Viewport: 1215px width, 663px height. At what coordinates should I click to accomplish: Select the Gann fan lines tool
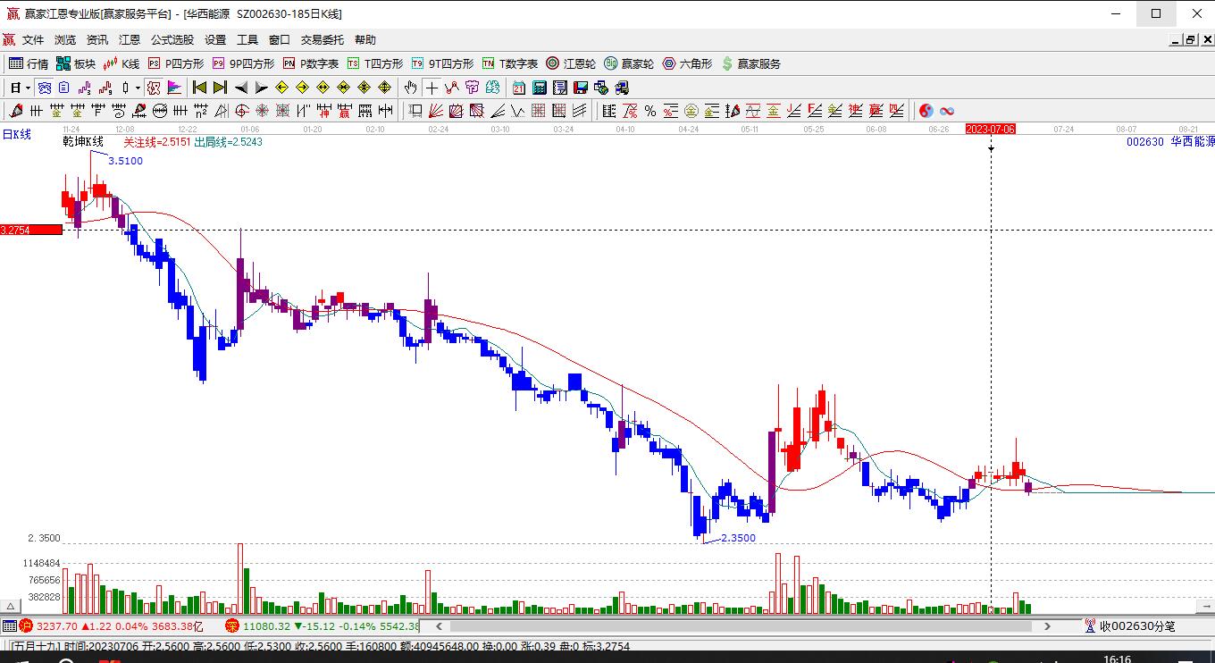click(x=435, y=111)
